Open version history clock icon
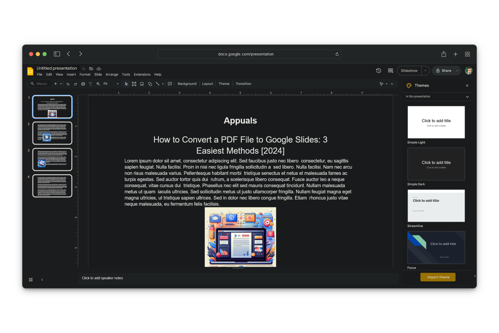The width and height of the screenshot is (499, 333). click(x=379, y=71)
